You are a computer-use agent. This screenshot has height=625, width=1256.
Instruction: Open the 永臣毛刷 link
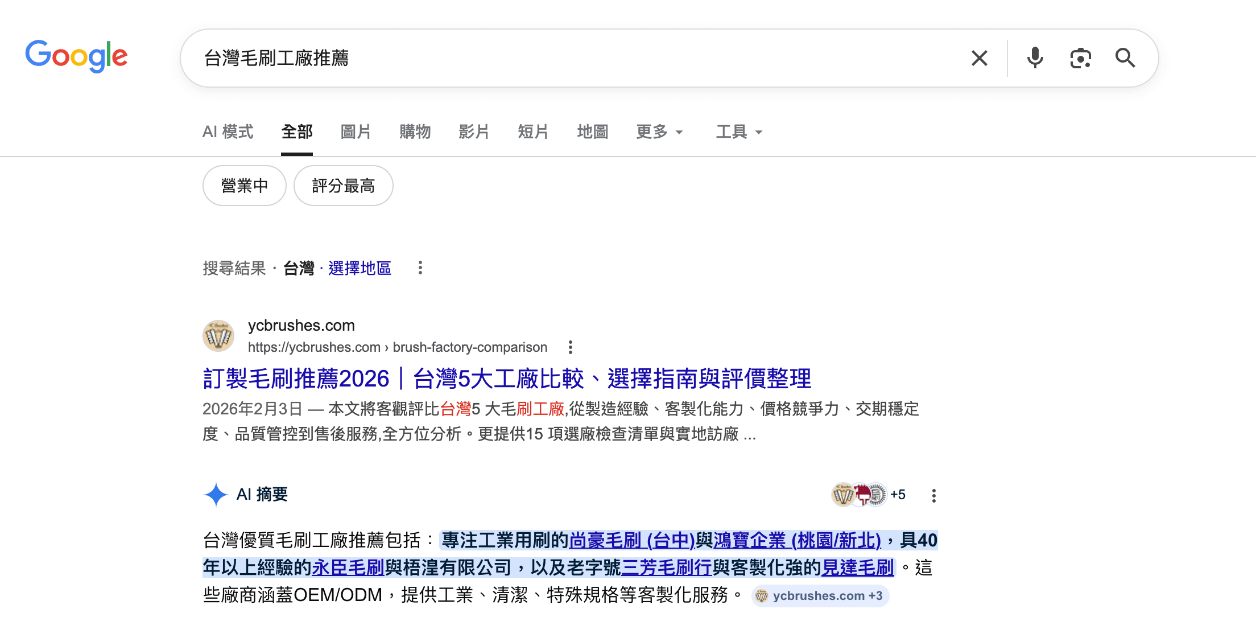coord(348,567)
